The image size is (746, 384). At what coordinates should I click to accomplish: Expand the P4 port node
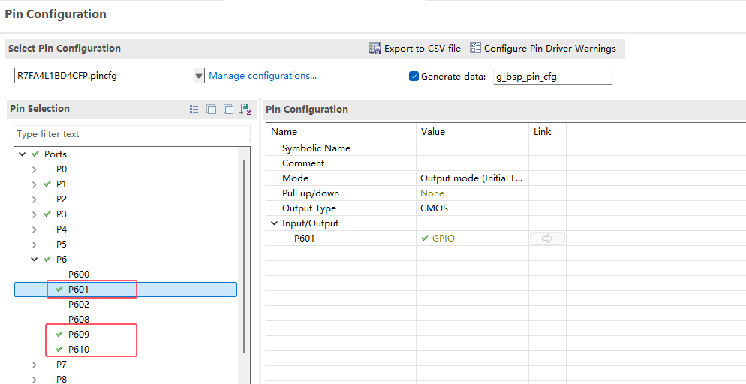coord(34,229)
